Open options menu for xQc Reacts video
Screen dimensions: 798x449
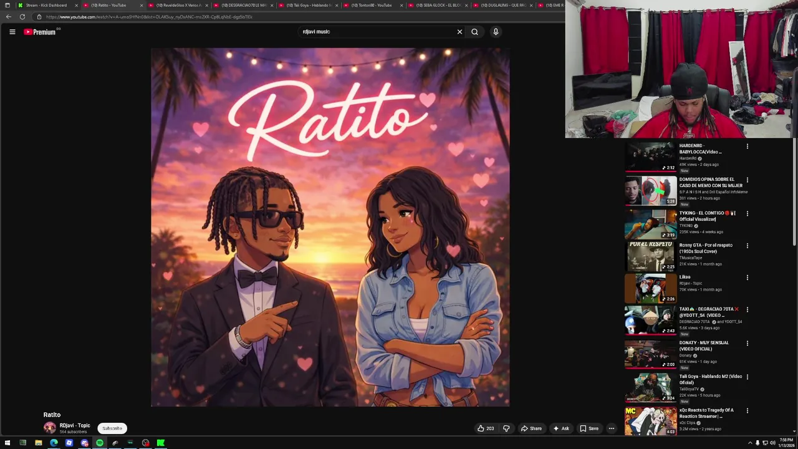[748, 411]
